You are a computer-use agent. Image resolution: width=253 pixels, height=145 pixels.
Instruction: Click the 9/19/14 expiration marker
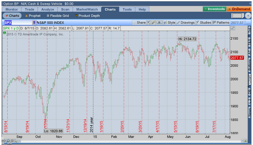coord(27,127)
